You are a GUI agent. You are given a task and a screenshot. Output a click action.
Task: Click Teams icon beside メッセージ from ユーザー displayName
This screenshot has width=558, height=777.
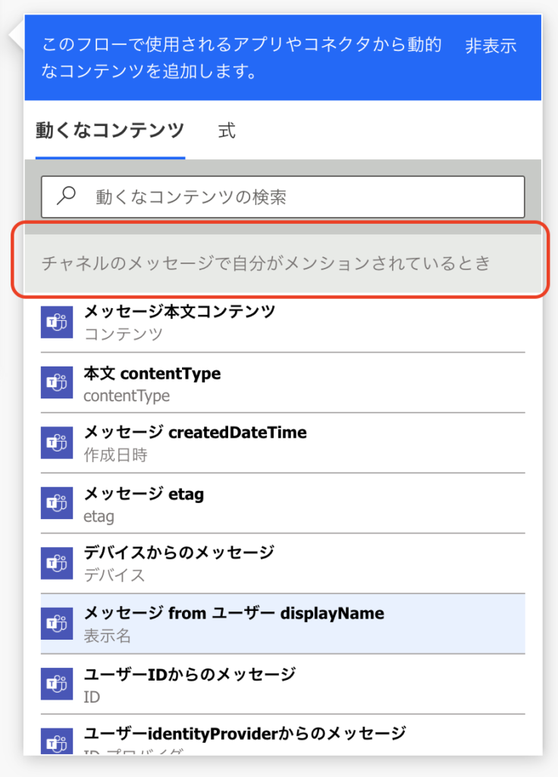(x=56, y=624)
